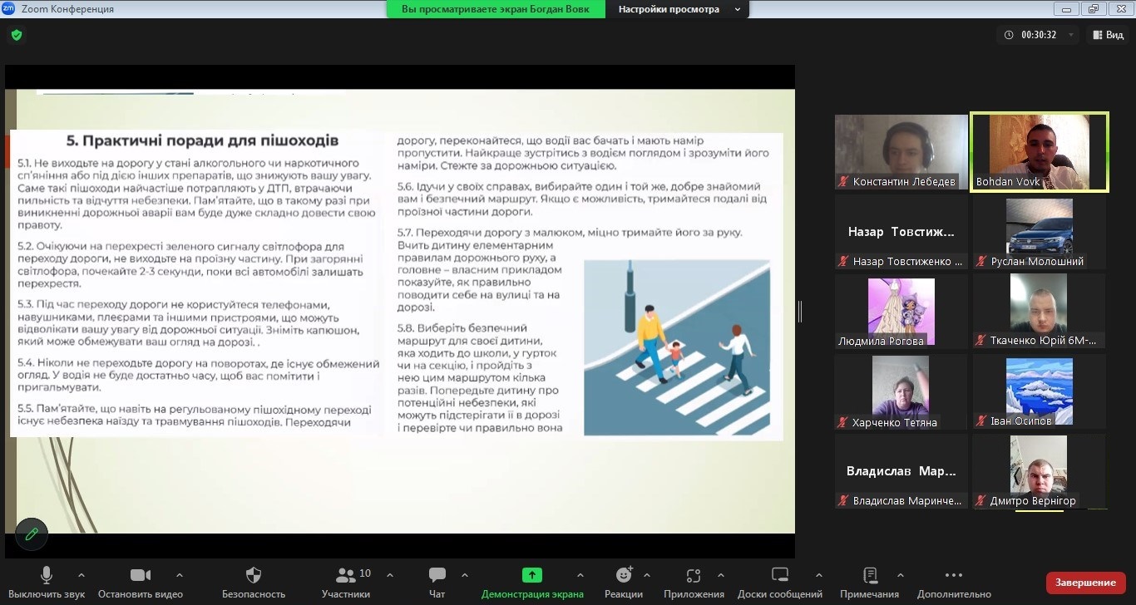This screenshot has width=1136, height=605.
Task: Mute microphone with Выключить звук
Action: tap(47, 582)
